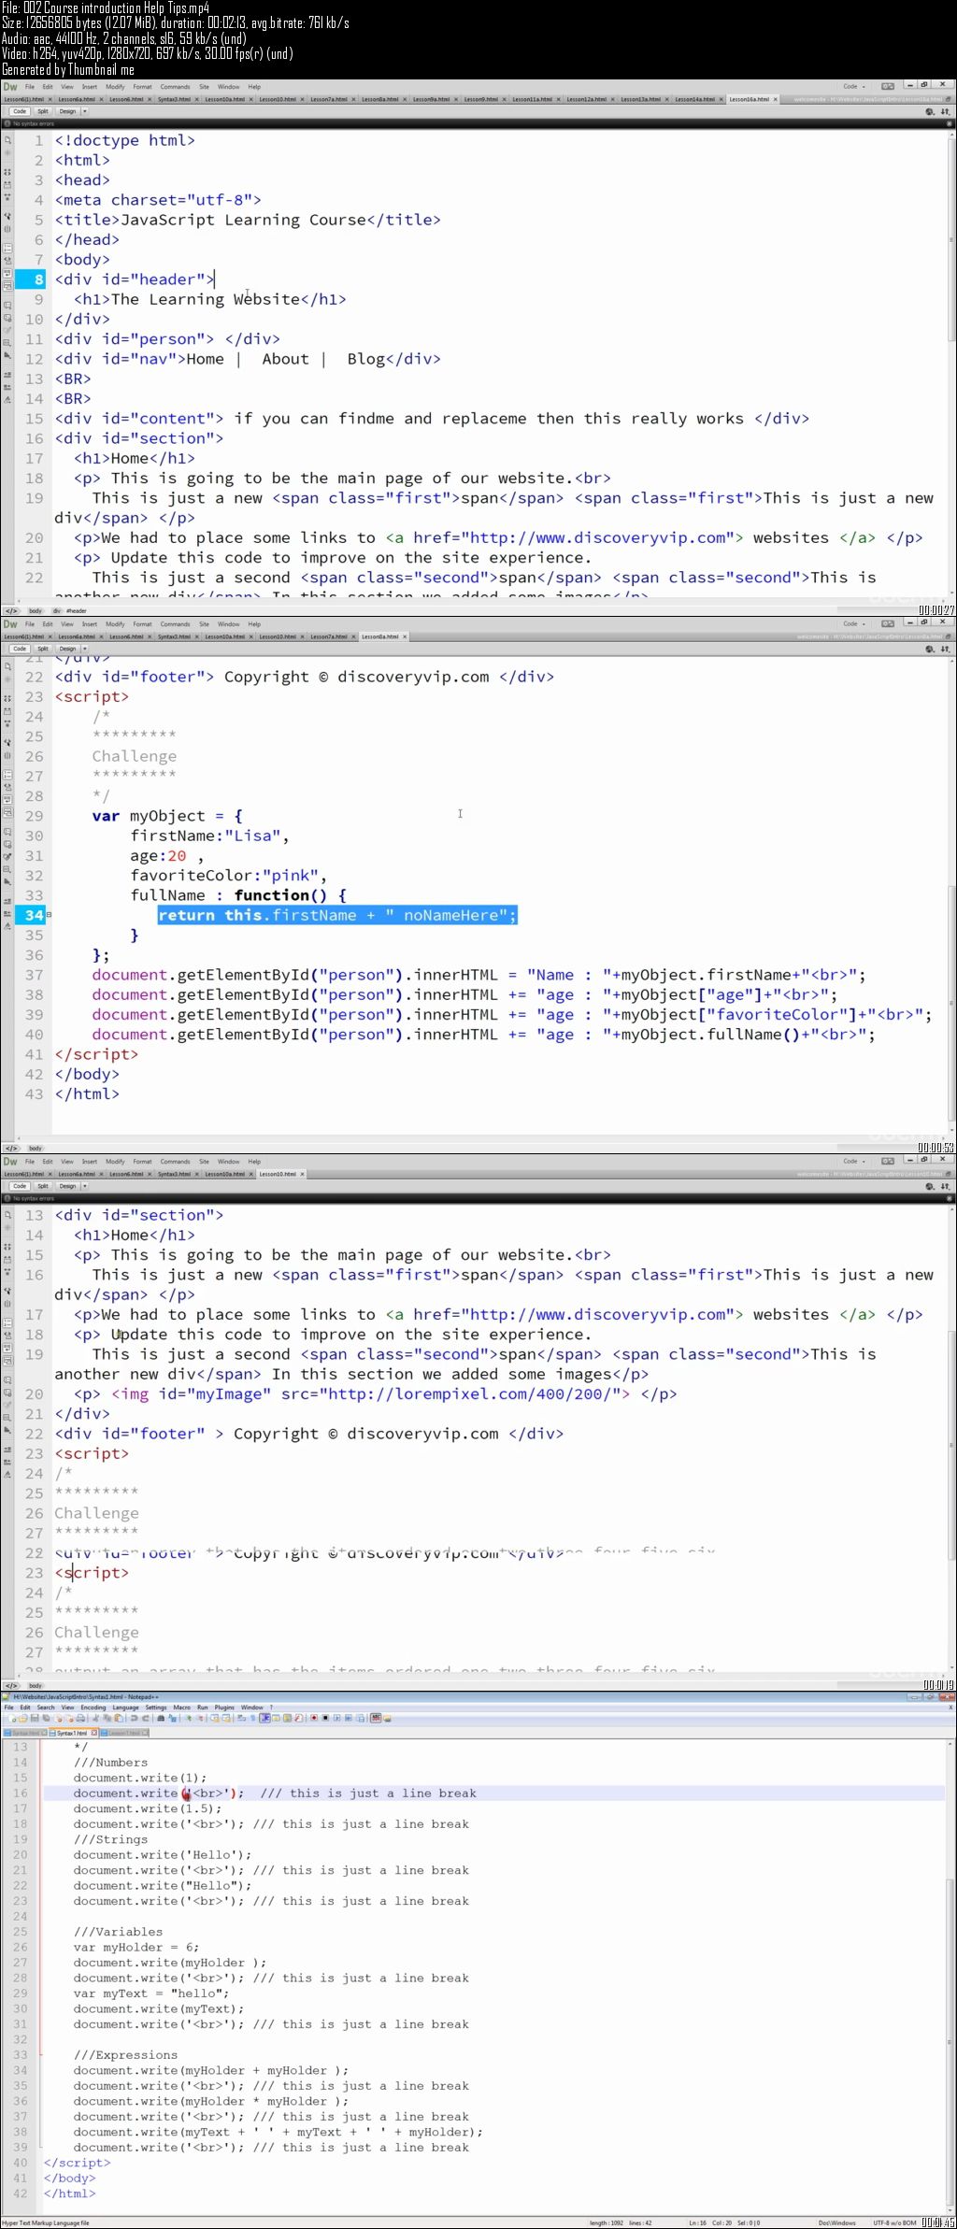The height and width of the screenshot is (2229, 957).
Task: Toggle Synchronize Horizontal Scrolling in Notepad++
Action: click(x=226, y=1718)
